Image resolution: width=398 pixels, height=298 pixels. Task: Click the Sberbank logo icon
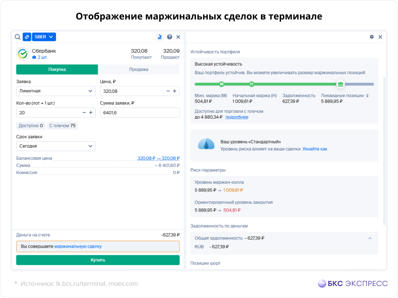click(23, 54)
